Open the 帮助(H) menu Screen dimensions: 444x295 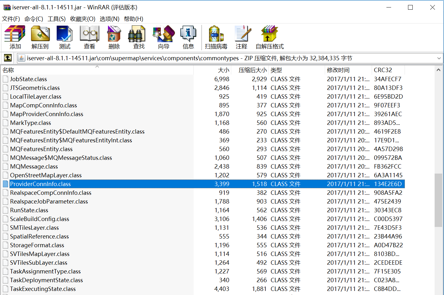point(134,19)
